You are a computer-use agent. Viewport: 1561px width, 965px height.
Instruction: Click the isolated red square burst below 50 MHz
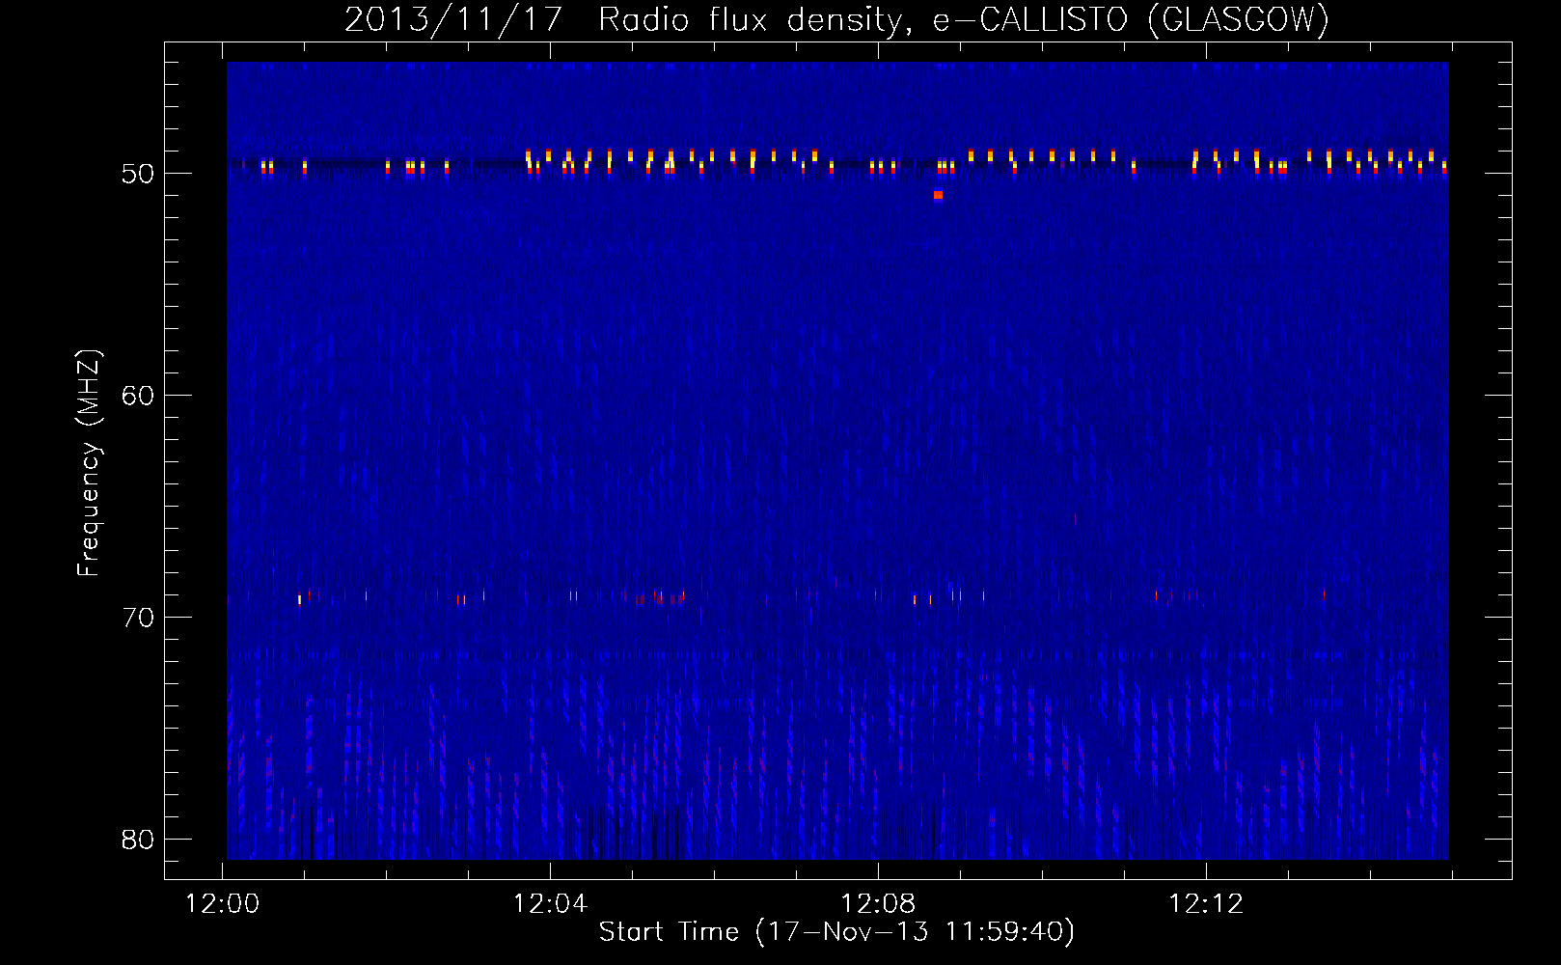938,195
